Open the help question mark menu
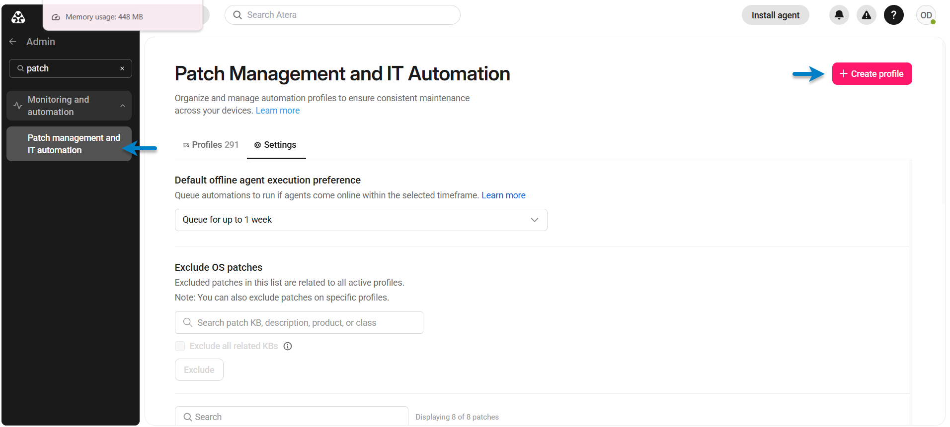Viewport: 950px width, 427px height. (894, 15)
